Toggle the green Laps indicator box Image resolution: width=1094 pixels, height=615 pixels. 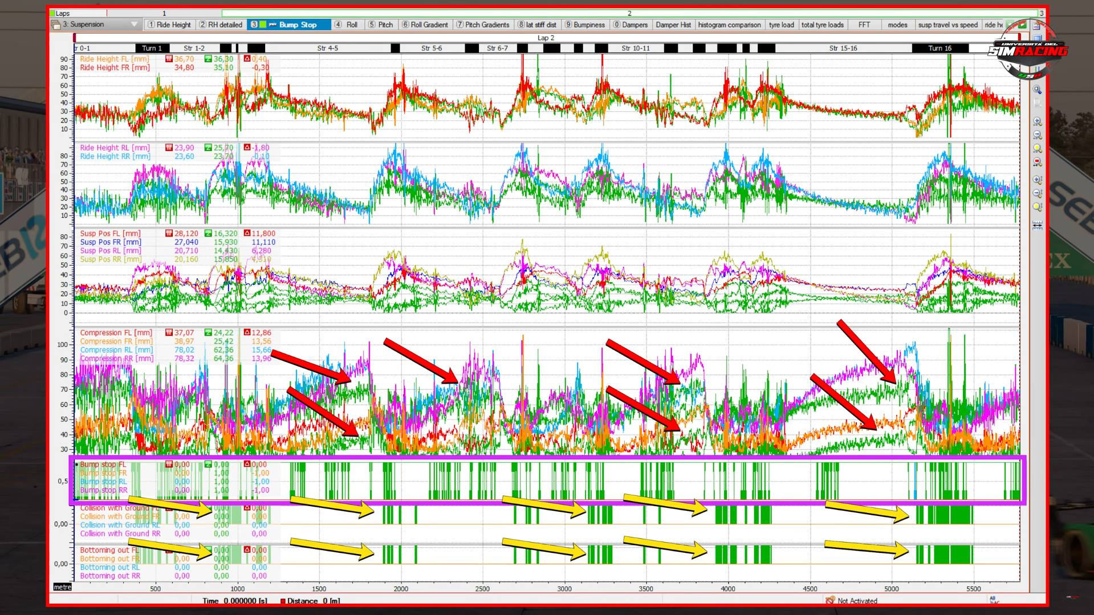tap(52, 13)
